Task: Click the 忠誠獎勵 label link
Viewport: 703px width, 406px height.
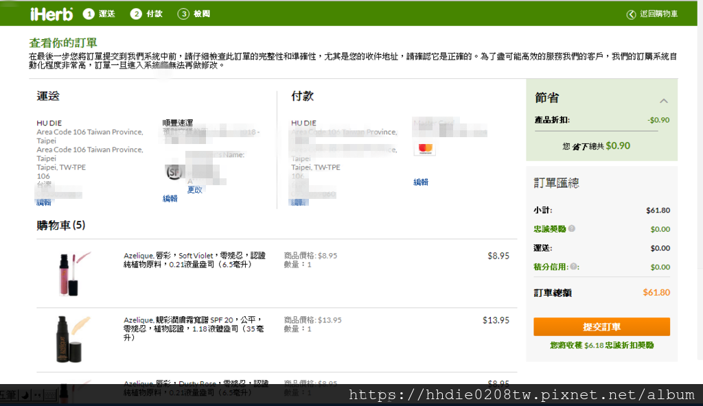Action: [550, 229]
